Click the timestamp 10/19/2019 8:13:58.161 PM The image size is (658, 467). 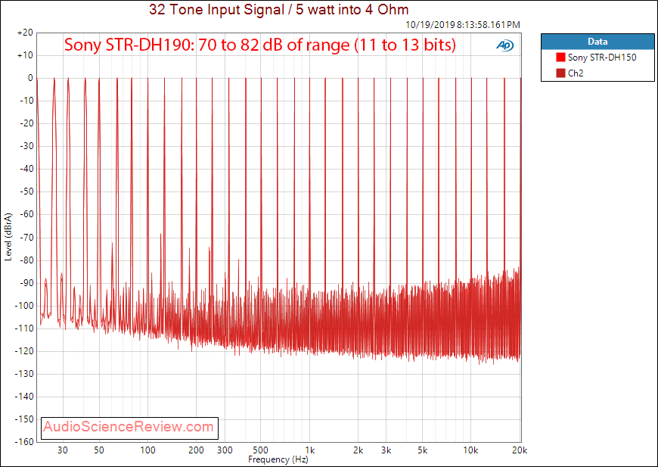(463, 25)
